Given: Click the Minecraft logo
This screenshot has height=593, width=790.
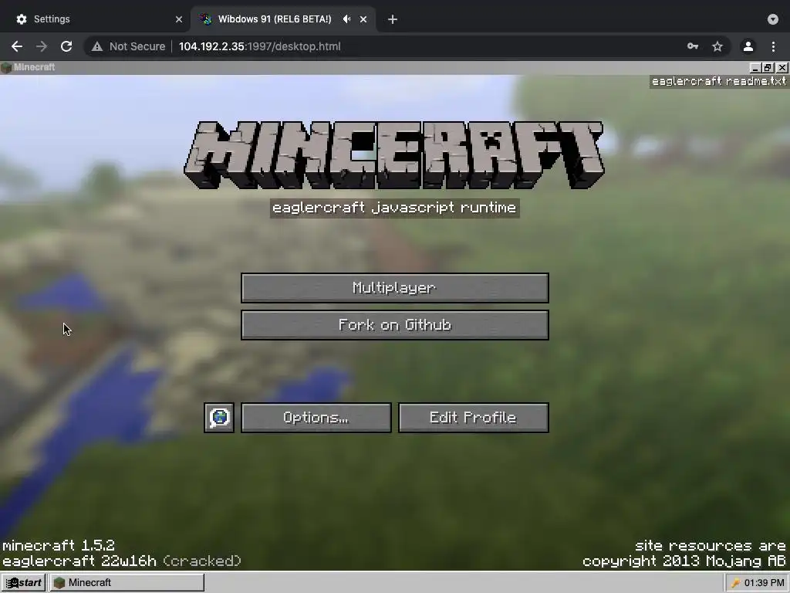Looking at the screenshot, I should [x=394, y=155].
